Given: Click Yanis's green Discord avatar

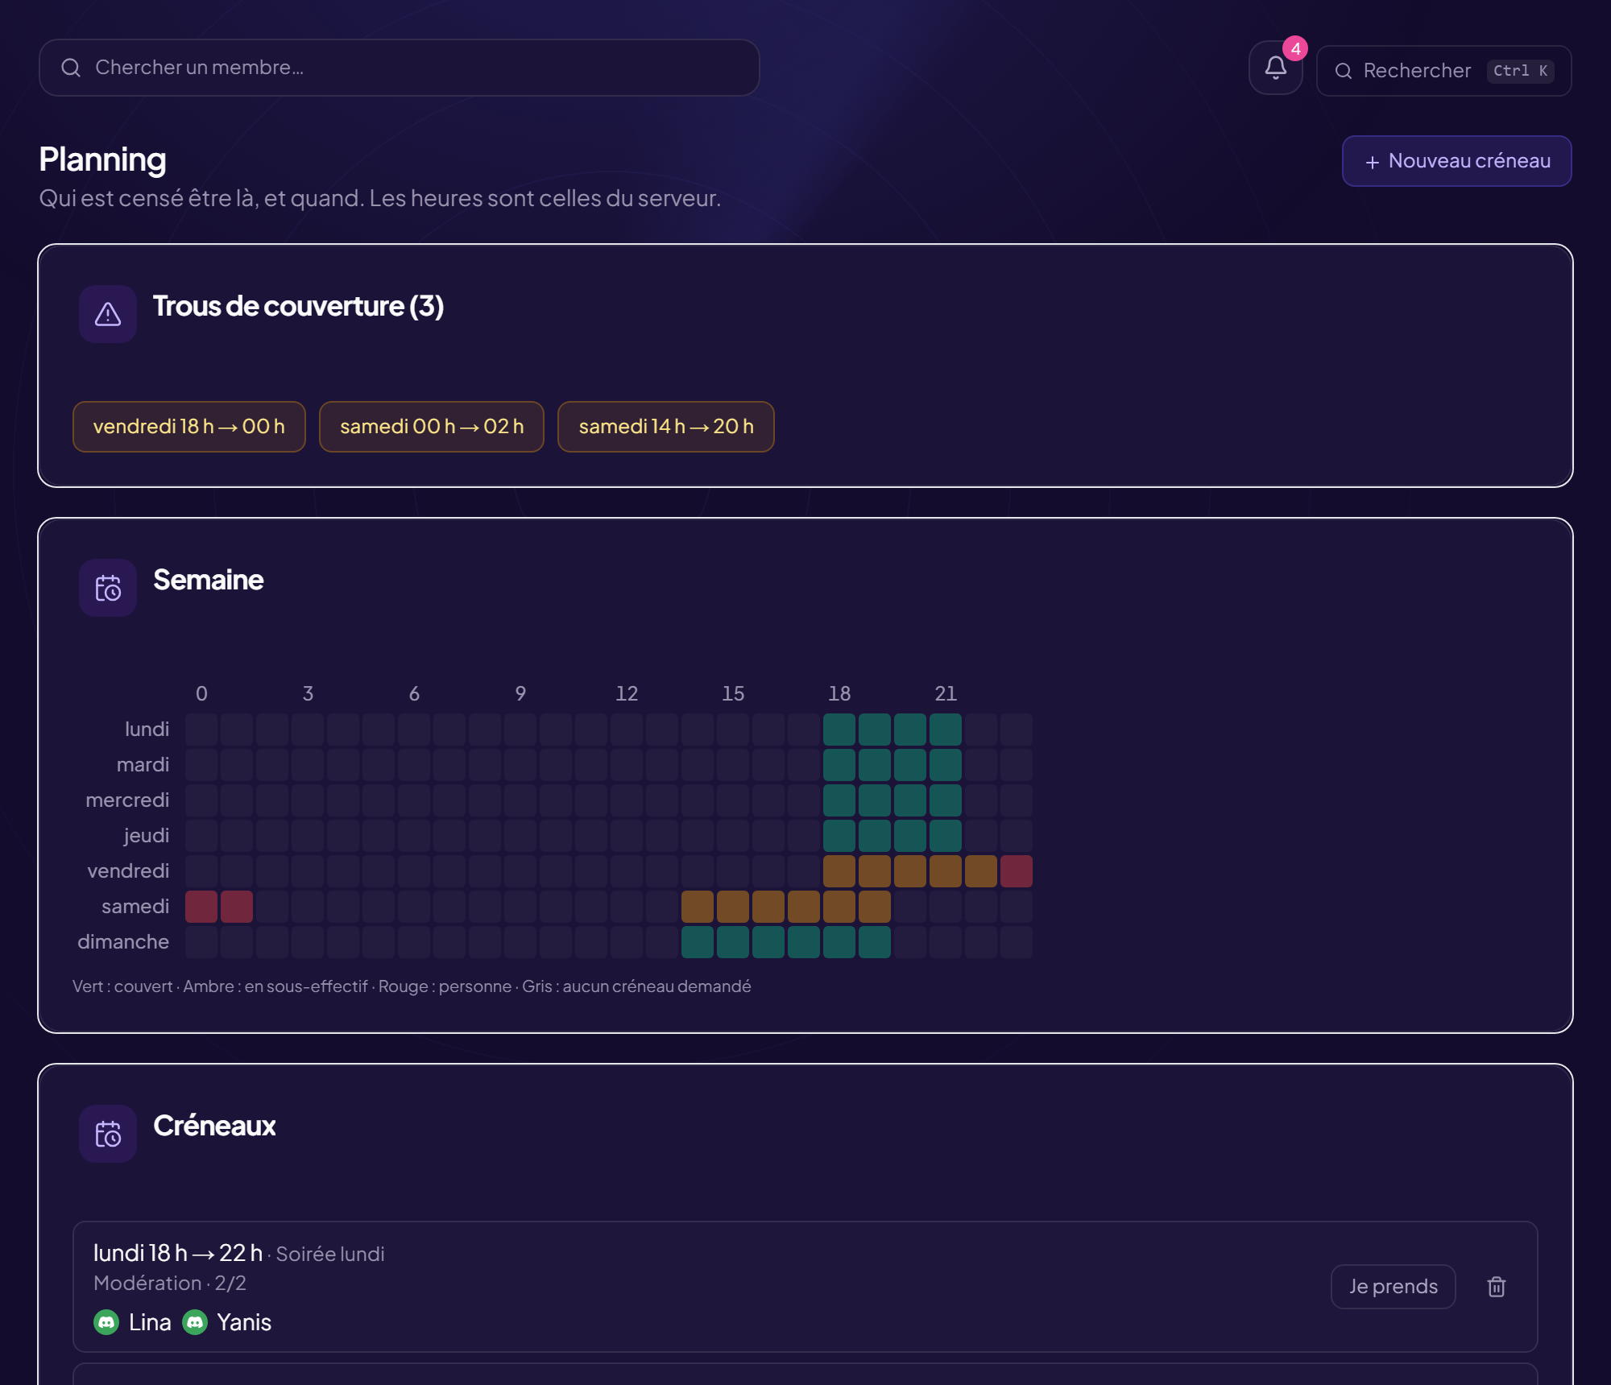Looking at the screenshot, I should pos(195,1322).
